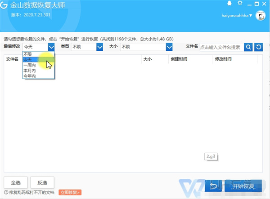This screenshot has height=199, width=270.
Task: Click the magnifier search icon
Action: point(248,47)
